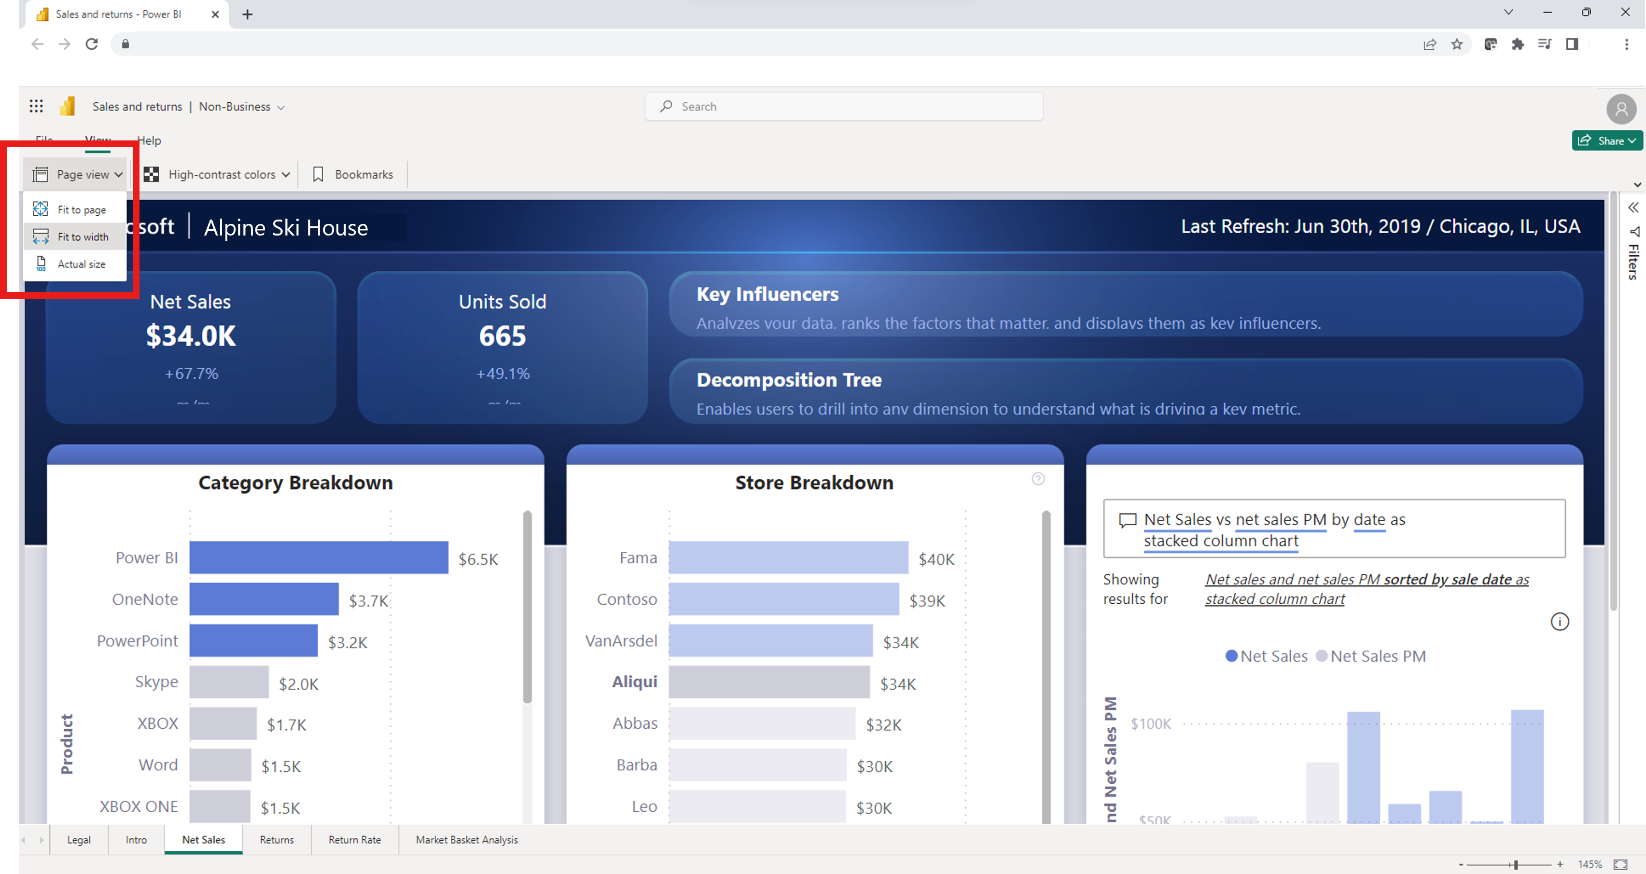Select the Fit to page option

(x=82, y=209)
